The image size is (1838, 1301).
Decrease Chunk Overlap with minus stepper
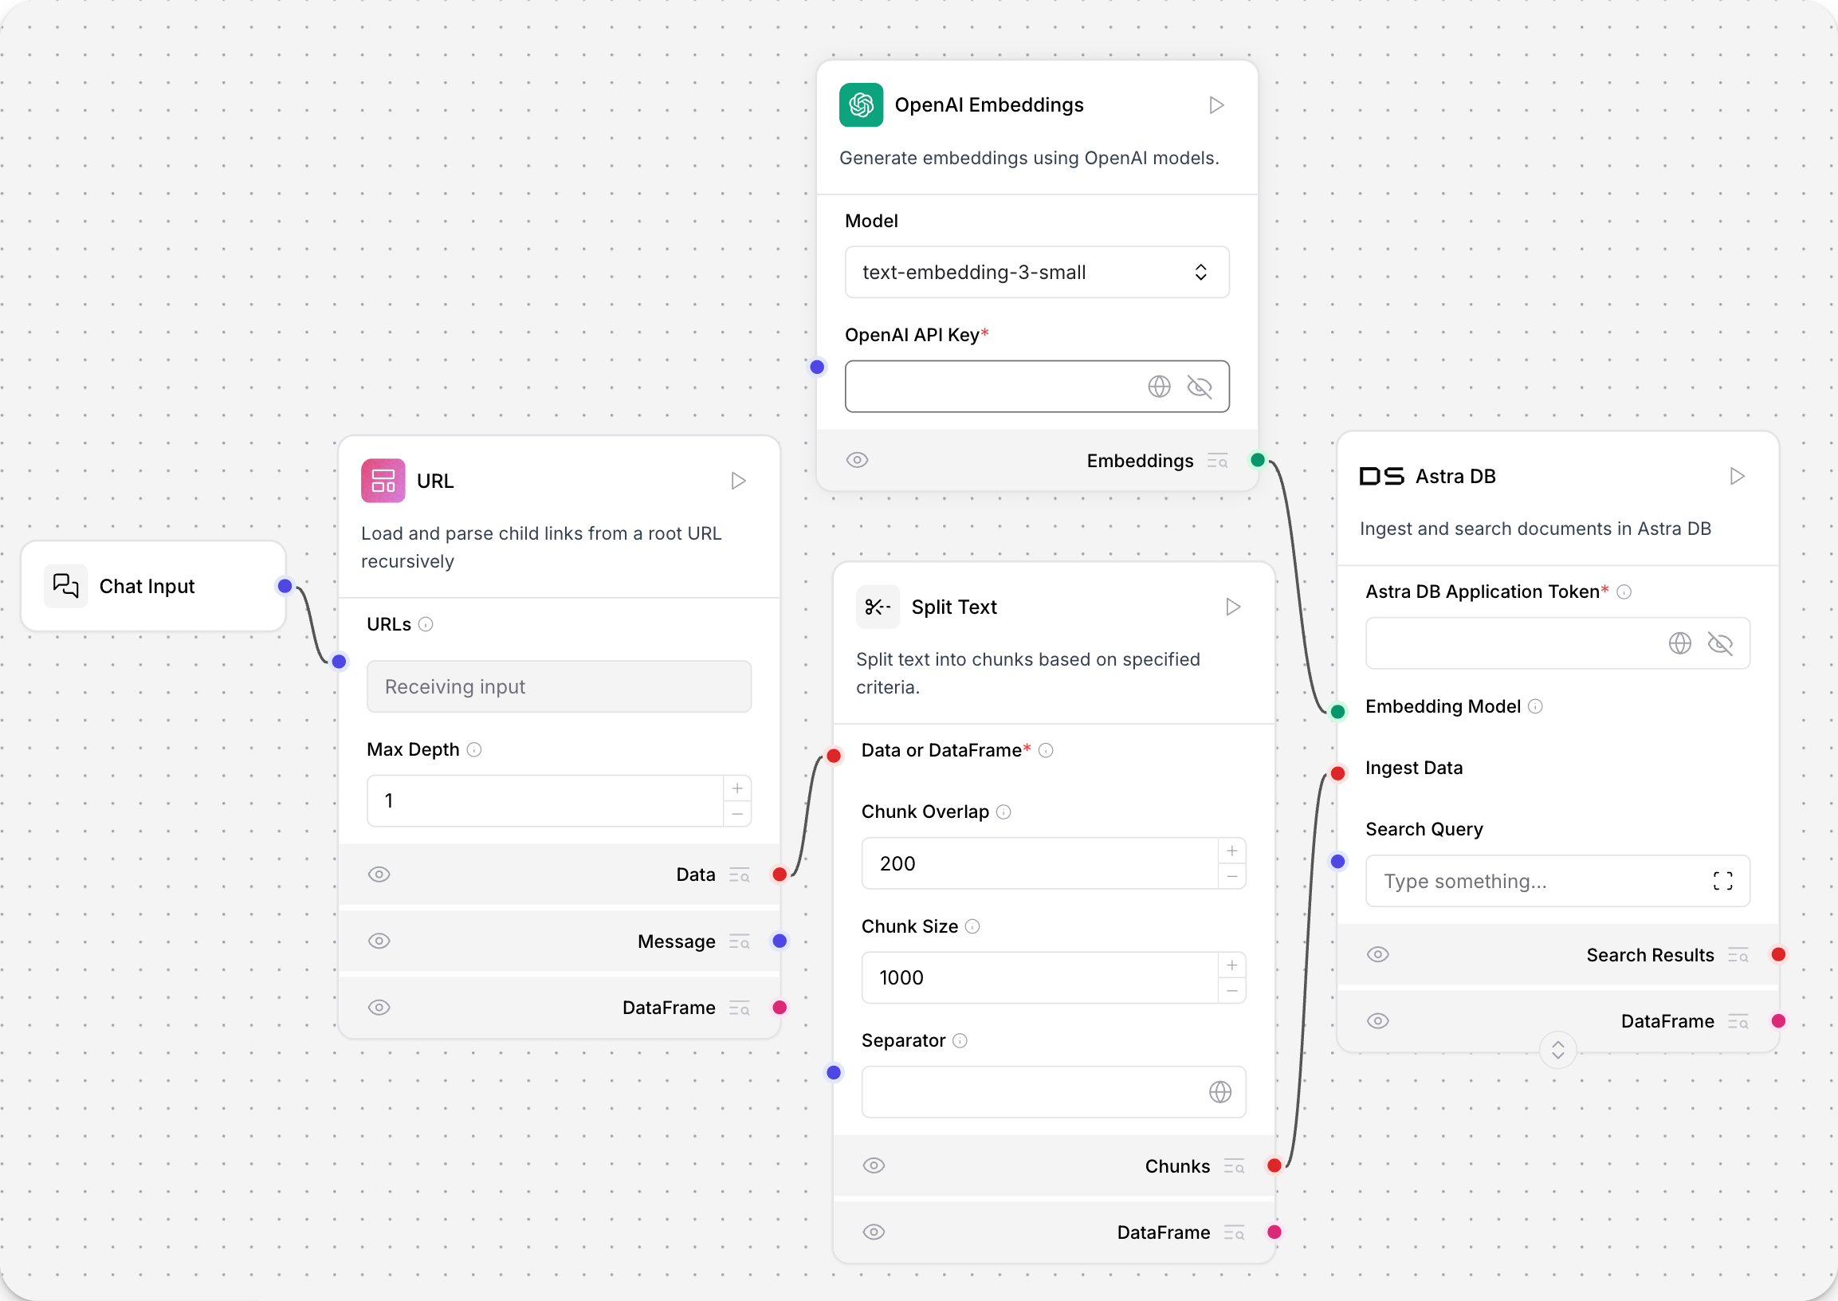(x=1231, y=876)
